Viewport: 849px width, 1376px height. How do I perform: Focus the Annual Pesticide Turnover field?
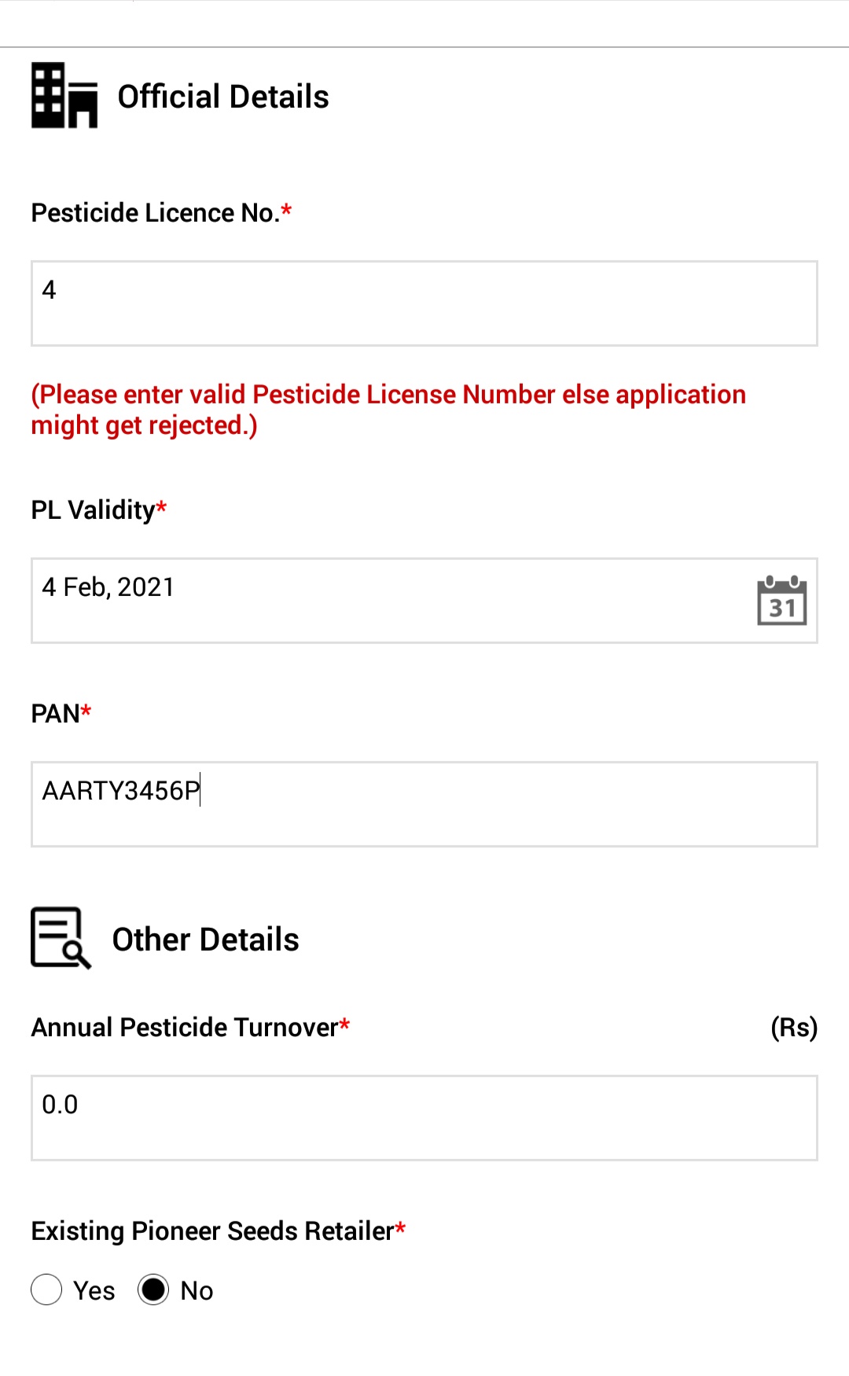tap(424, 1118)
